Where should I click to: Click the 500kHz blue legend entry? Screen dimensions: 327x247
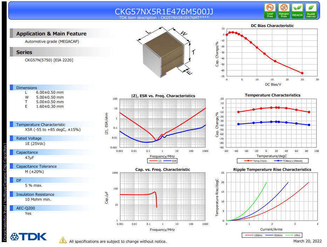point(274,235)
